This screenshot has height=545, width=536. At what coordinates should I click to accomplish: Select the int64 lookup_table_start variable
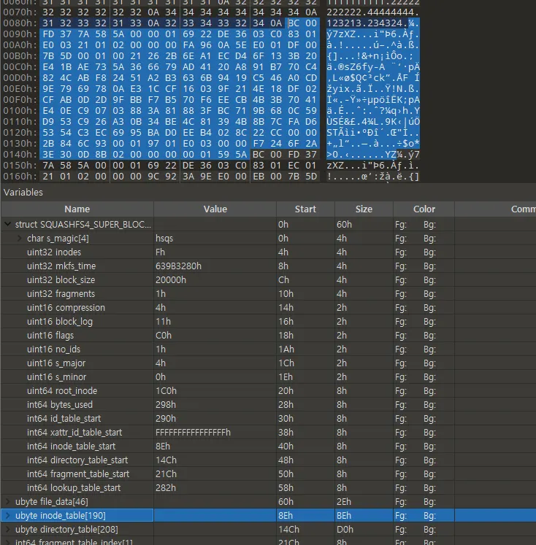[x=74, y=488]
